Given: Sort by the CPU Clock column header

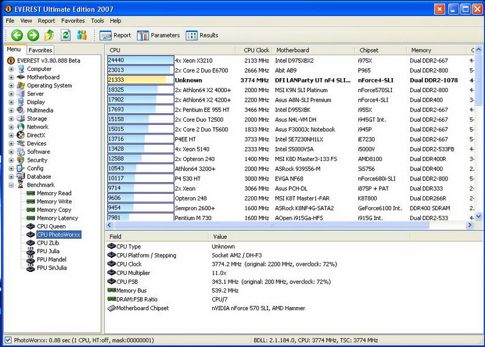Looking at the screenshot, I should [x=254, y=50].
